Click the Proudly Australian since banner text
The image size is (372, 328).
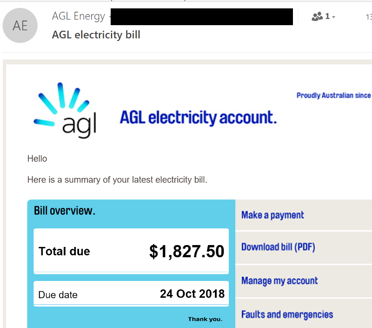(x=334, y=96)
